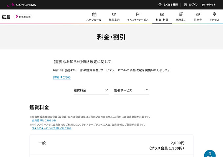The height and width of the screenshot is (157, 223).
Task: Expand 鑑賞料金 dropdown
Action: coord(91,90)
